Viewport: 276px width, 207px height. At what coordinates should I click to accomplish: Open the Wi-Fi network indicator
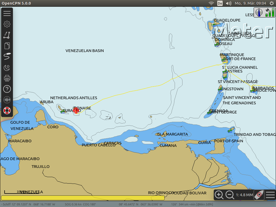[x=211, y=3]
